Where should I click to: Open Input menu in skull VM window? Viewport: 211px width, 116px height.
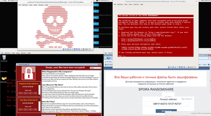coord(35,5)
